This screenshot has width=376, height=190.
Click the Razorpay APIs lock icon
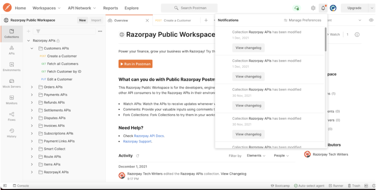coord(58,41)
